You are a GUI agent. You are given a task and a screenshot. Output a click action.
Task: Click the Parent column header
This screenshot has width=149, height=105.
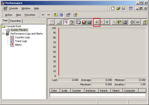tap(105, 91)
